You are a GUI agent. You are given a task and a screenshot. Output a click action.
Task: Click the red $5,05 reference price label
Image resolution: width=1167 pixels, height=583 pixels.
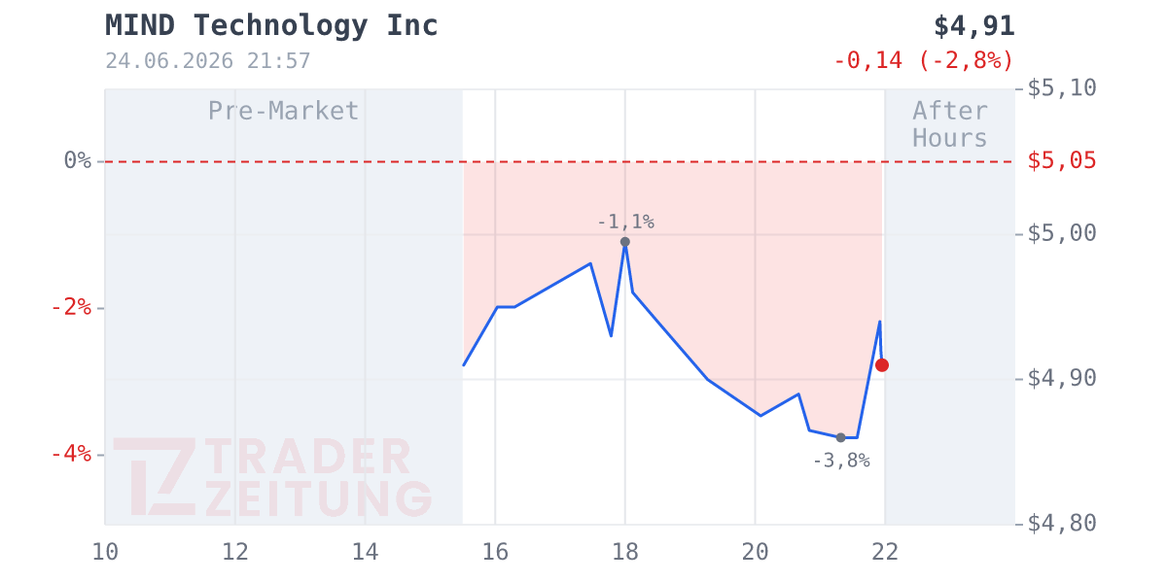1062,160
